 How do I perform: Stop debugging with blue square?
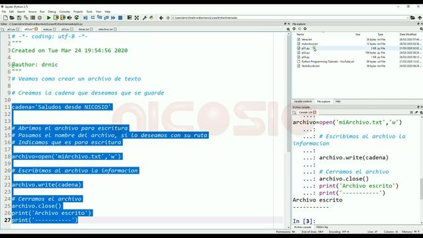click(x=120, y=18)
